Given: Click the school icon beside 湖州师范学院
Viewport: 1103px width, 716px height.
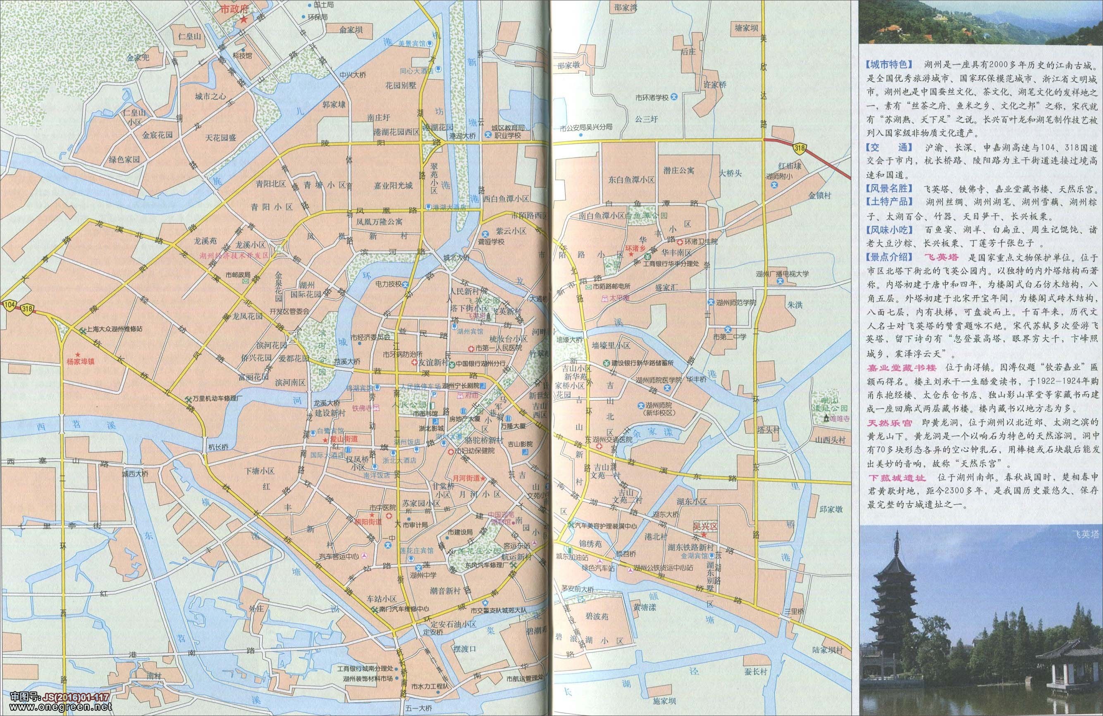Looking at the screenshot, I should 711,302.
